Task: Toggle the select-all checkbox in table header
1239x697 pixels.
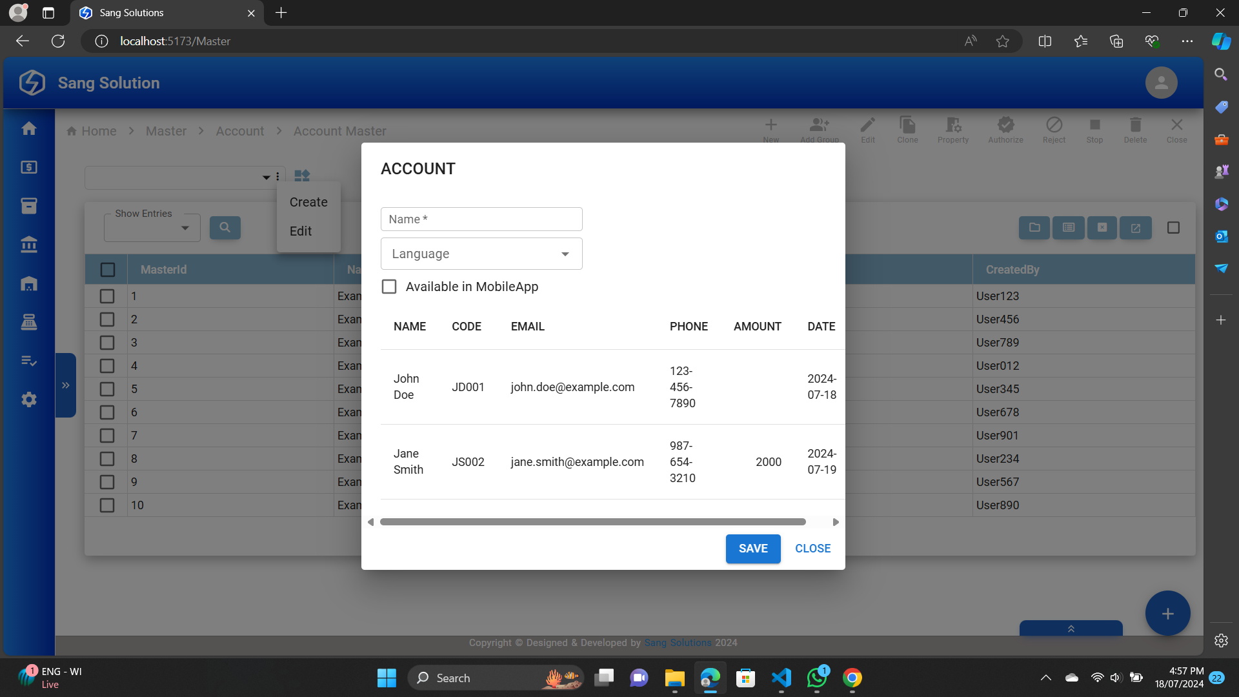Action: tap(108, 270)
